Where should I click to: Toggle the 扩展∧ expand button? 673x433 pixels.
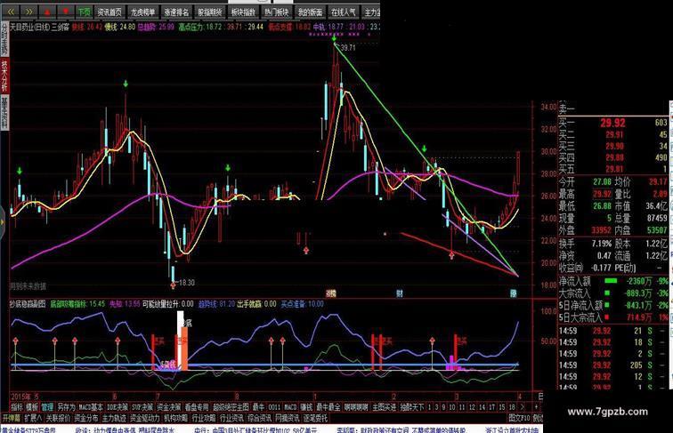pos(33,418)
